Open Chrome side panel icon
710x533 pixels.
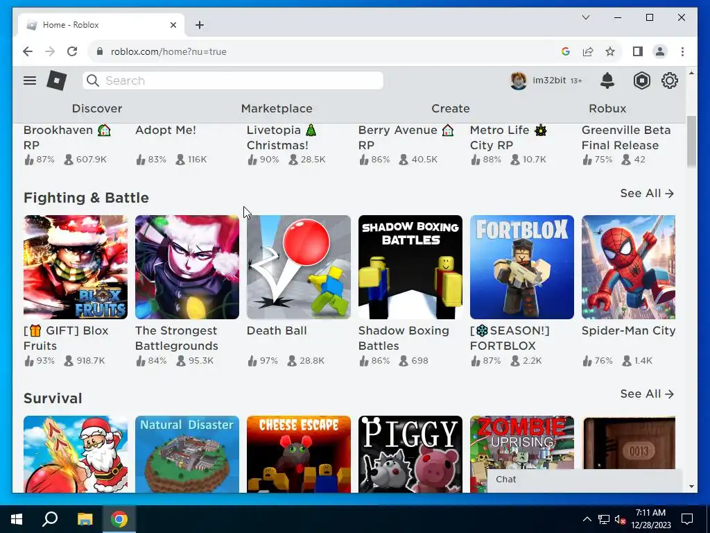(x=638, y=51)
